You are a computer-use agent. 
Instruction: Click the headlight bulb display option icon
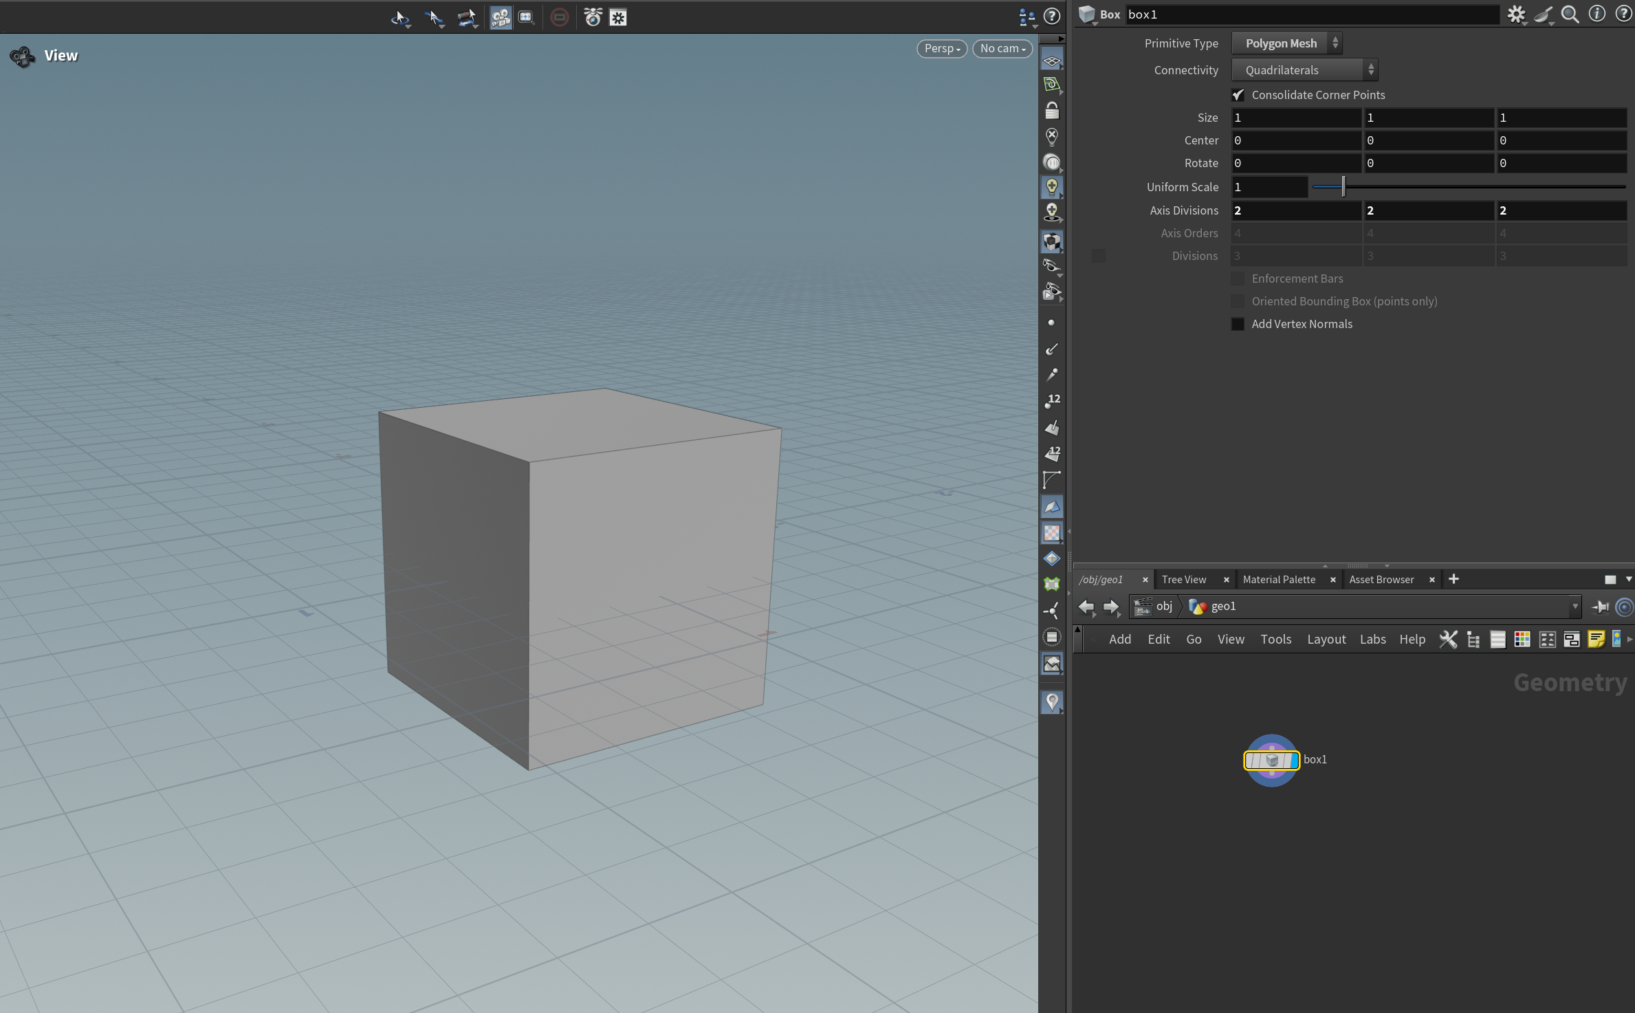pyautogui.click(x=1052, y=187)
